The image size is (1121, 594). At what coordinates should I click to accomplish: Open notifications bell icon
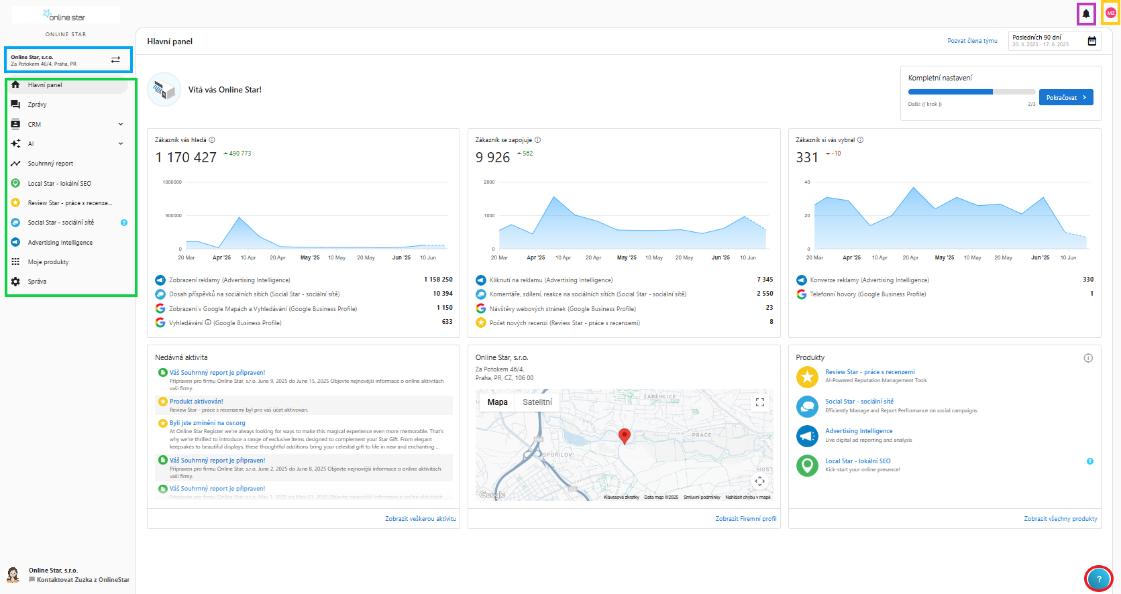pos(1086,13)
